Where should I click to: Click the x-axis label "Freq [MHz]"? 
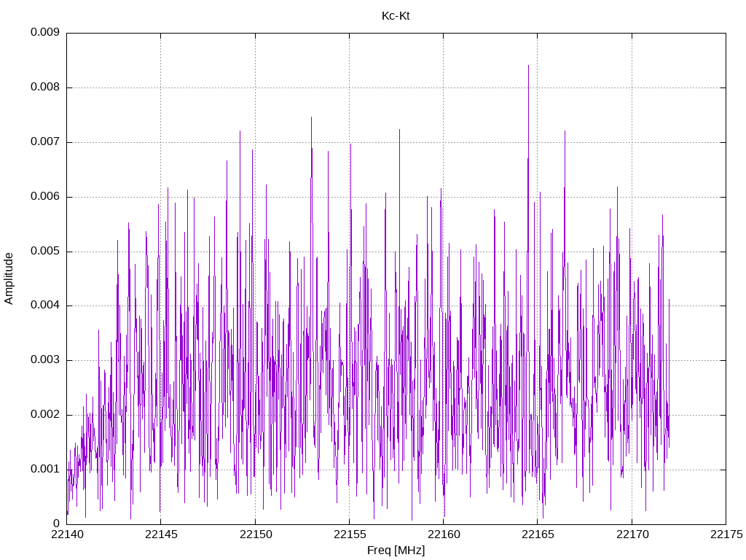396,551
